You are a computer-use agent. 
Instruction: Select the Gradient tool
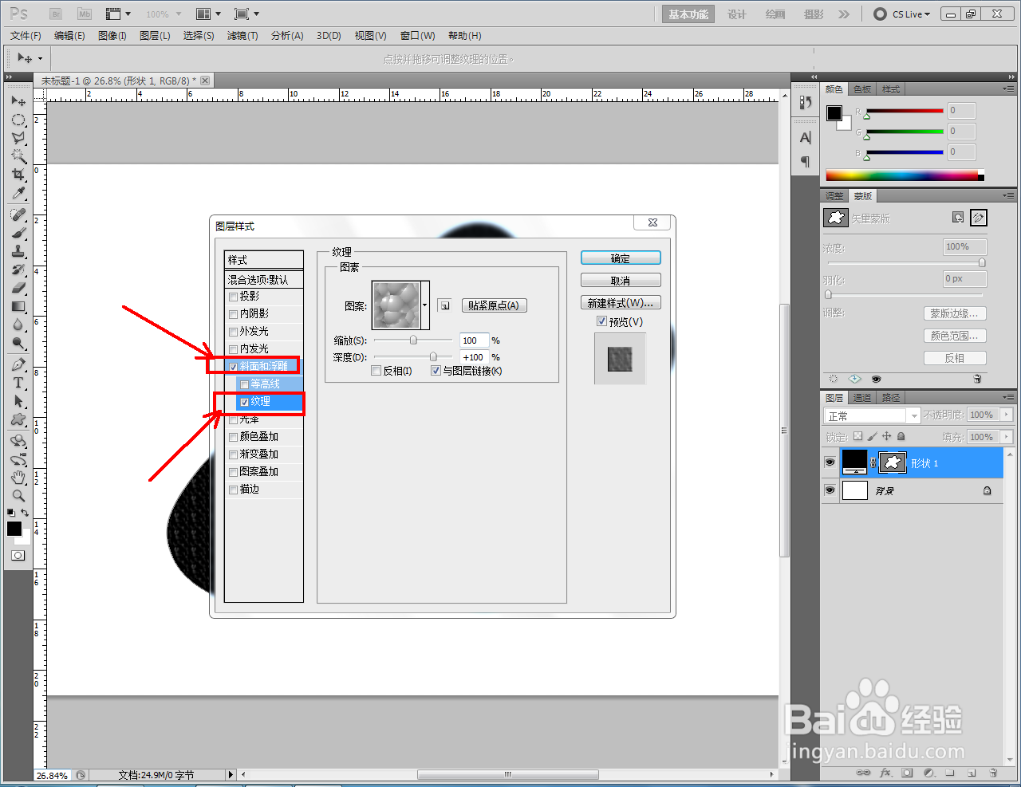pos(18,306)
